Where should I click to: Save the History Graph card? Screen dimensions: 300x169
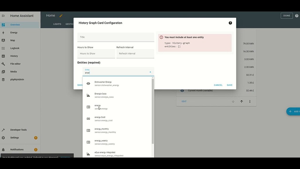point(229,85)
